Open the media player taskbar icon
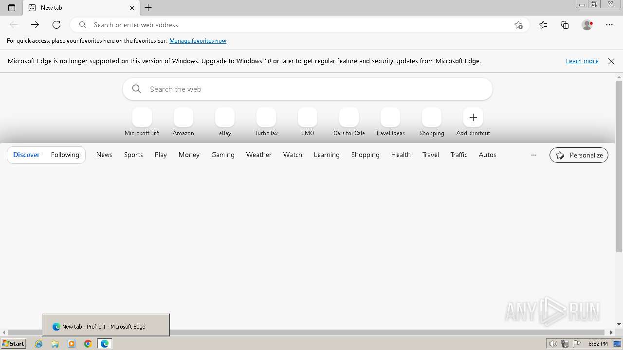Screen dimensions: 623x350 point(72,344)
